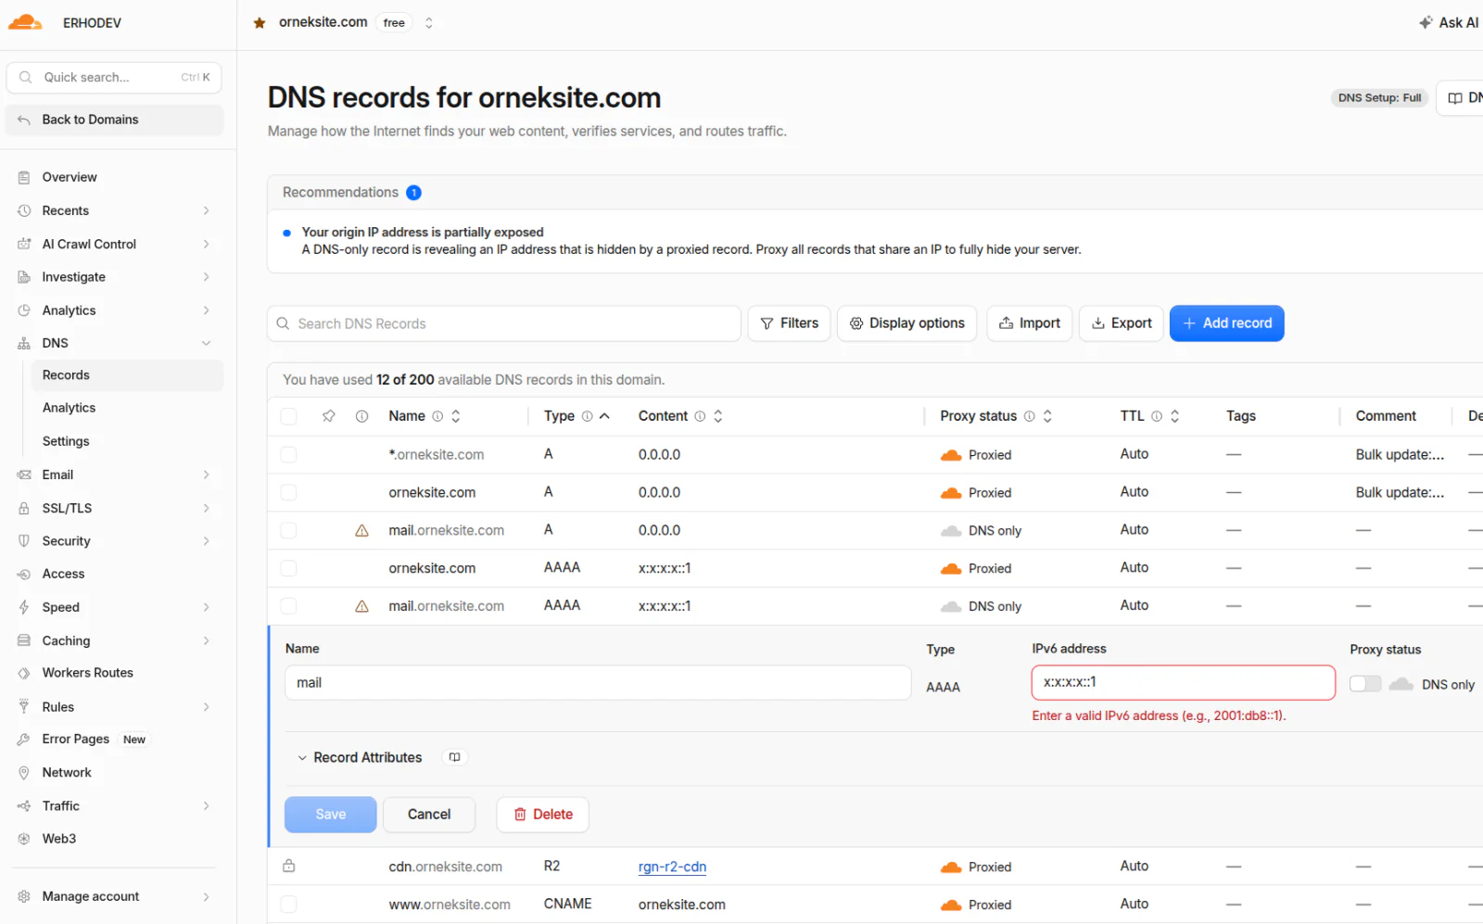Check the box for mail.orneksite.com AAAA record

click(288, 606)
